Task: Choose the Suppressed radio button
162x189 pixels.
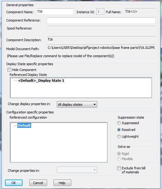Action: pyautogui.click(x=119, y=123)
